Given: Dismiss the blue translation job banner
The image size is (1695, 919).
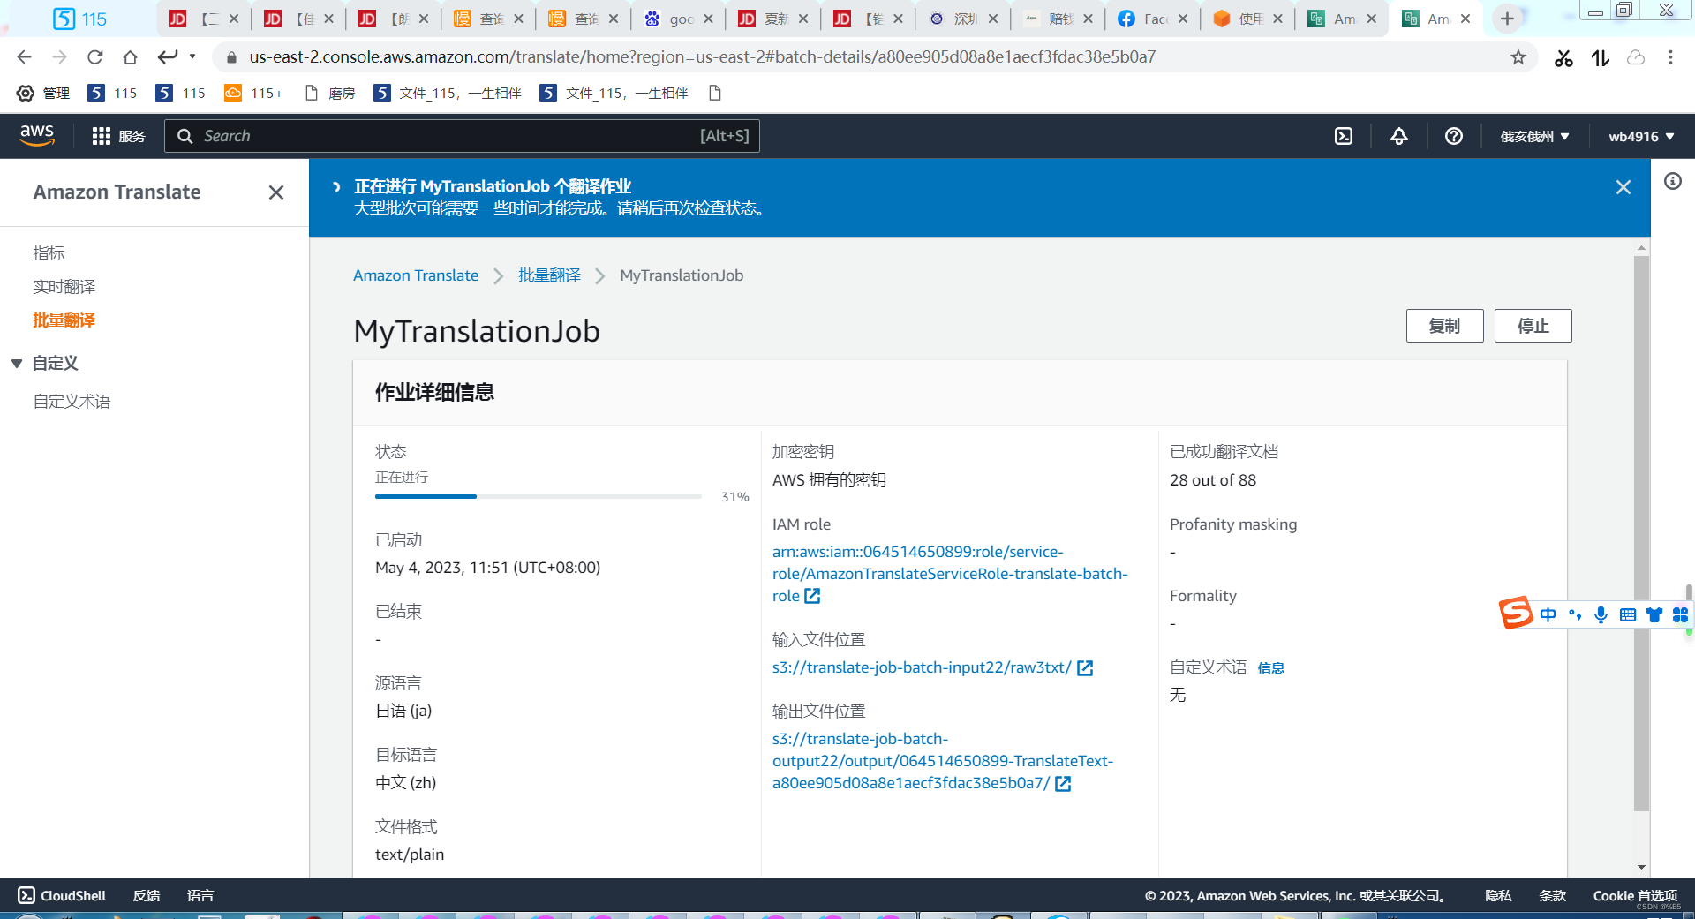Looking at the screenshot, I should (1623, 187).
